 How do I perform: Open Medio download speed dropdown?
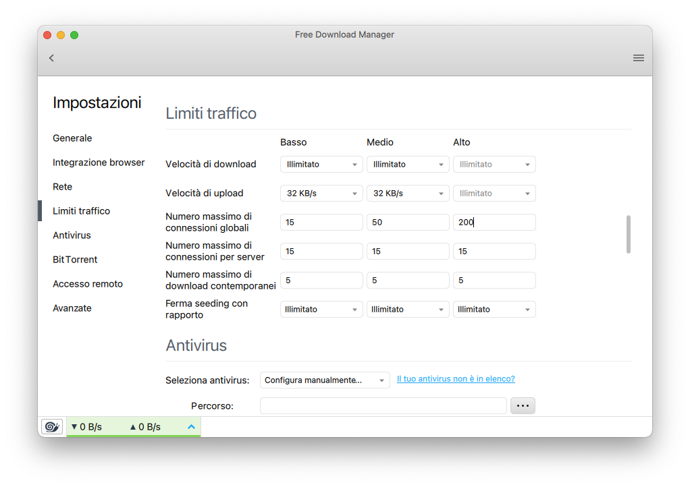point(408,165)
